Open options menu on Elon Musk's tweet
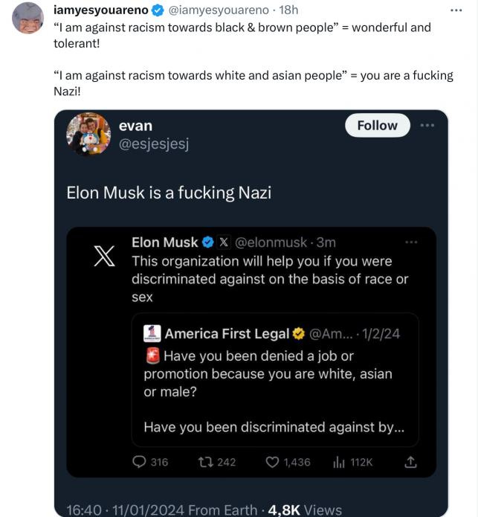Screen dimensions: 478x517 [411, 242]
